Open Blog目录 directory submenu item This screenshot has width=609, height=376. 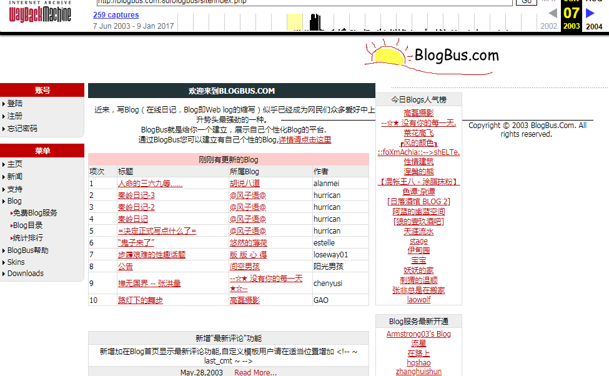[27, 225]
